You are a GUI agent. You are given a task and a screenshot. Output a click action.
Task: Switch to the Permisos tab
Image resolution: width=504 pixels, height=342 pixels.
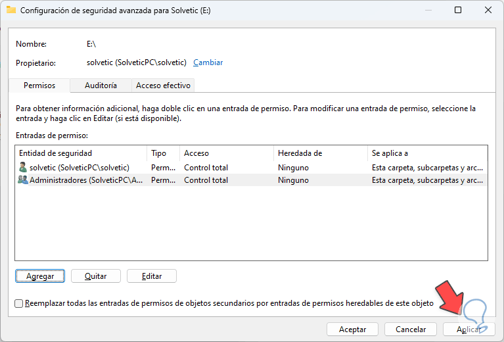click(x=39, y=85)
